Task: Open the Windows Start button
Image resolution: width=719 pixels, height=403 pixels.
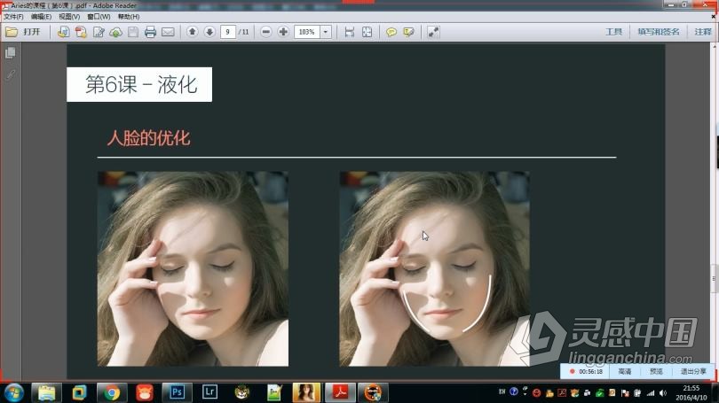Action: pyautogui.click(x=13, y=393)
